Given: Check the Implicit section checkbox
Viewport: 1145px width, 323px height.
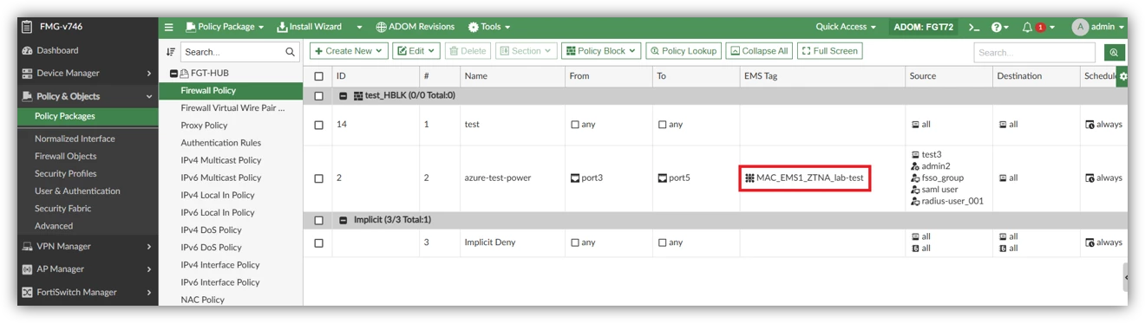Looking at the screenshot, I should tap(318, 220).
